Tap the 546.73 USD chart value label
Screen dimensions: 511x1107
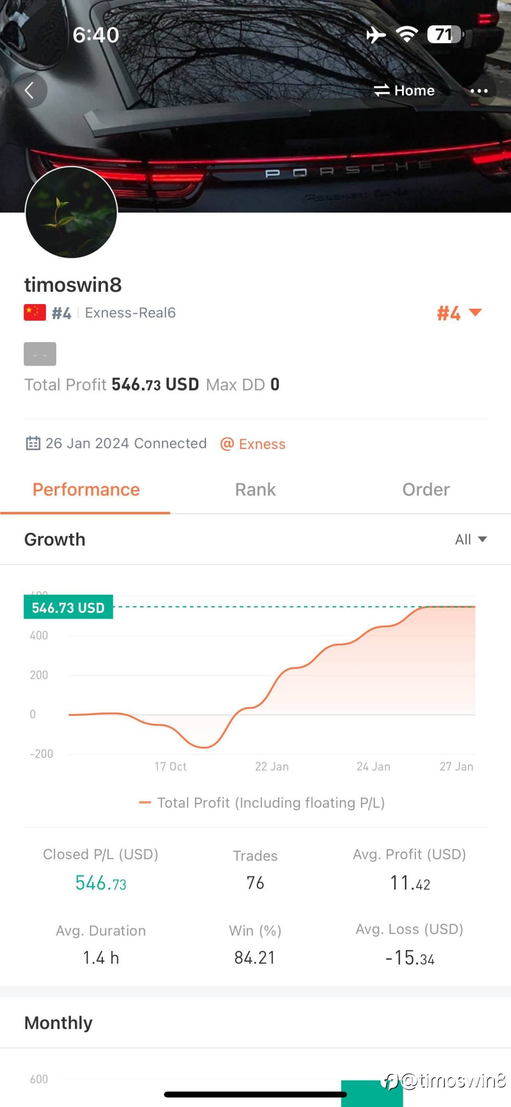pyautogui.click(x=68, y=607)
